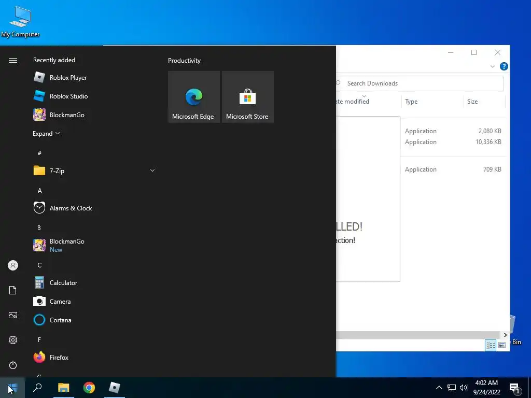Open taskbar Search magnifier
Image resolution: width=531 pixels, height=398 pixels.
pos(37,388)
